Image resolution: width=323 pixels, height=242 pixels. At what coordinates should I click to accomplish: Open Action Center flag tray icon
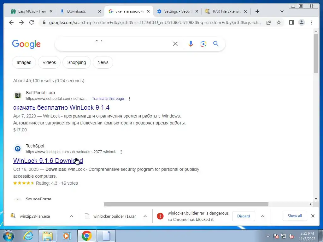click(276, 236)
